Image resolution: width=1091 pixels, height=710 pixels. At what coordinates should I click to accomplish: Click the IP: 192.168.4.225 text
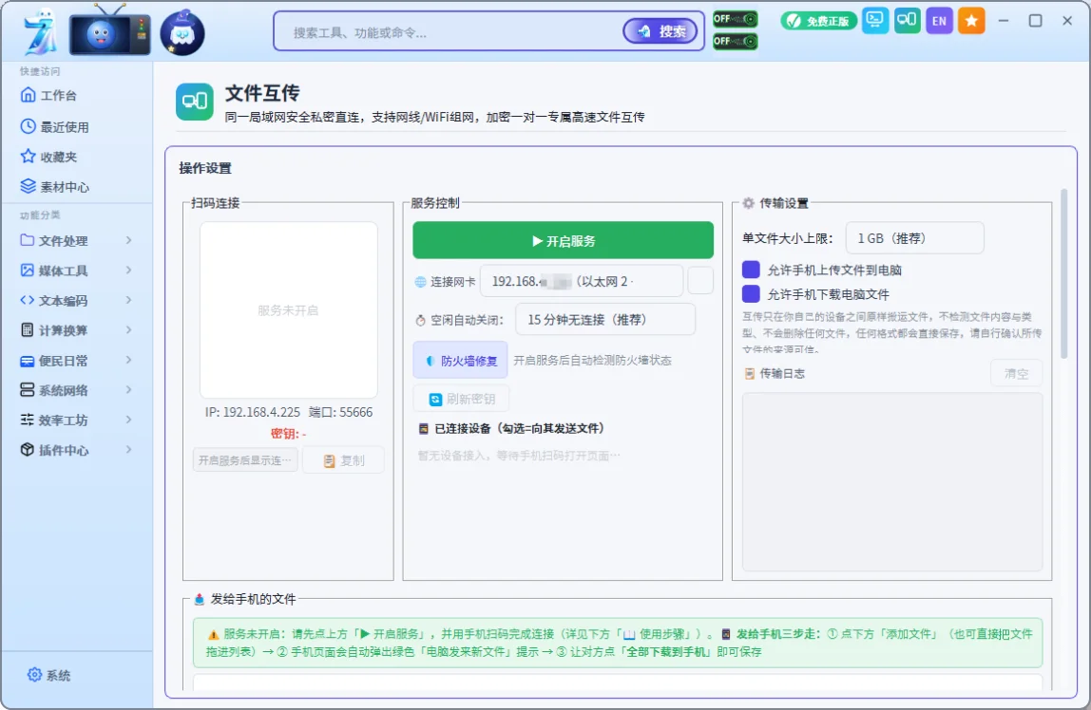pyautogui.click(x=253, y=412)
